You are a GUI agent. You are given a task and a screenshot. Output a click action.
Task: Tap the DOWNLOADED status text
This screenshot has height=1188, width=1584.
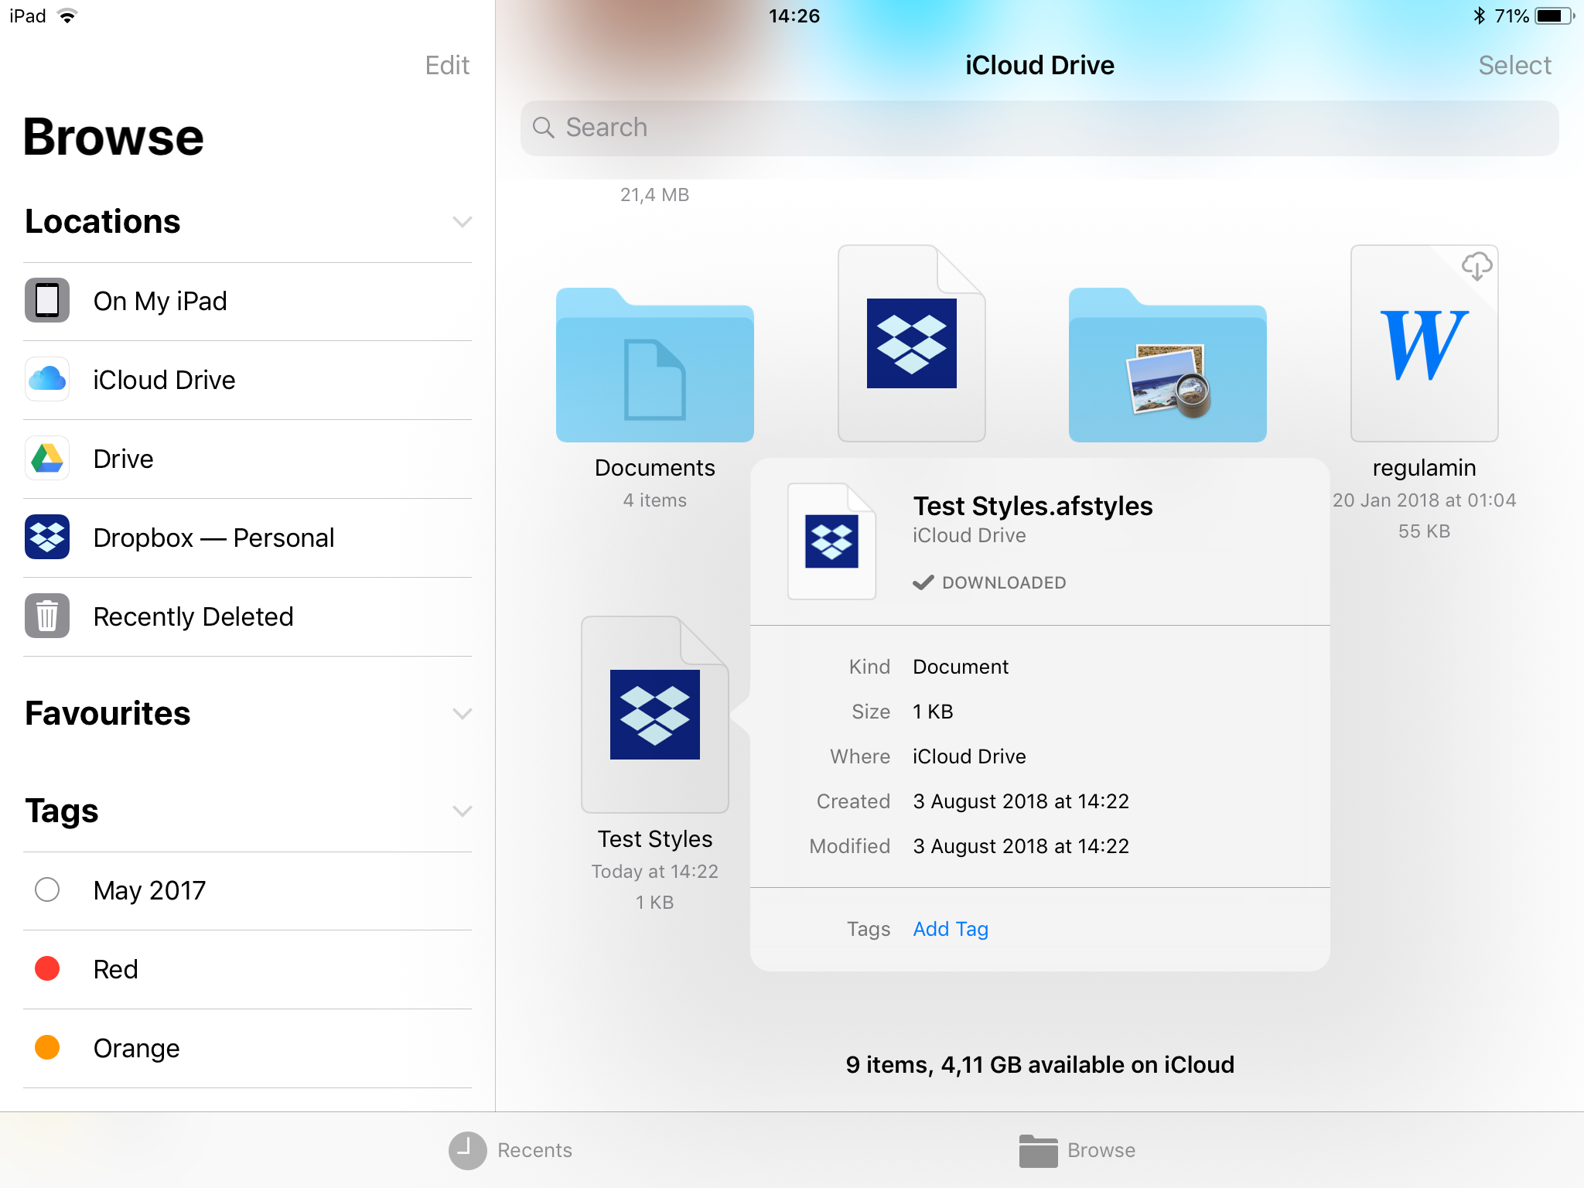pyautogui.click(x=1004, y=582)
